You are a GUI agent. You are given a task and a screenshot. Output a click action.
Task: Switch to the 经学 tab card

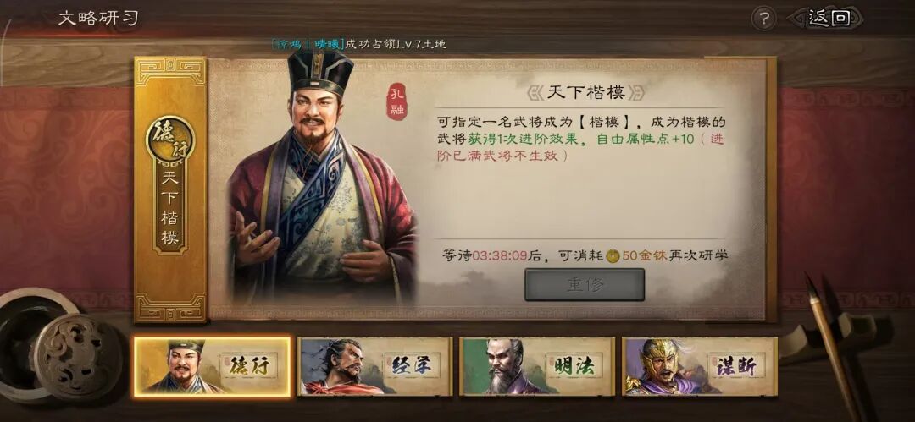pyautogui.click(x=374, y=367)
